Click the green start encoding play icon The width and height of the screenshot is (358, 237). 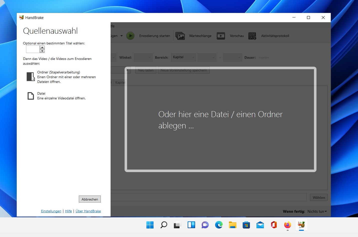130,36
